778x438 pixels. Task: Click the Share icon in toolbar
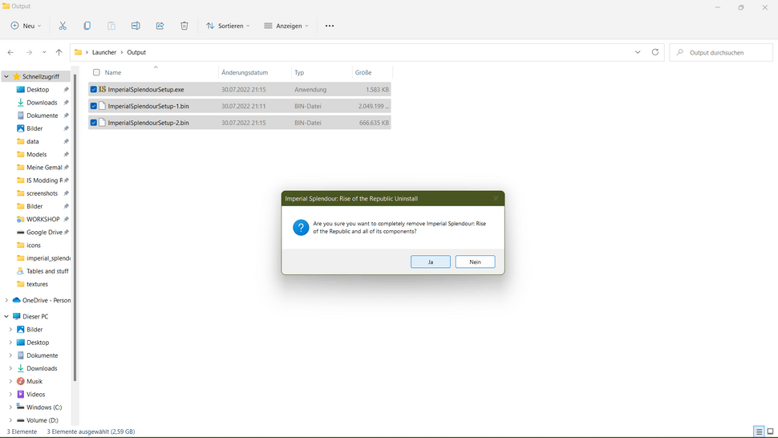[x=160, y=26]
